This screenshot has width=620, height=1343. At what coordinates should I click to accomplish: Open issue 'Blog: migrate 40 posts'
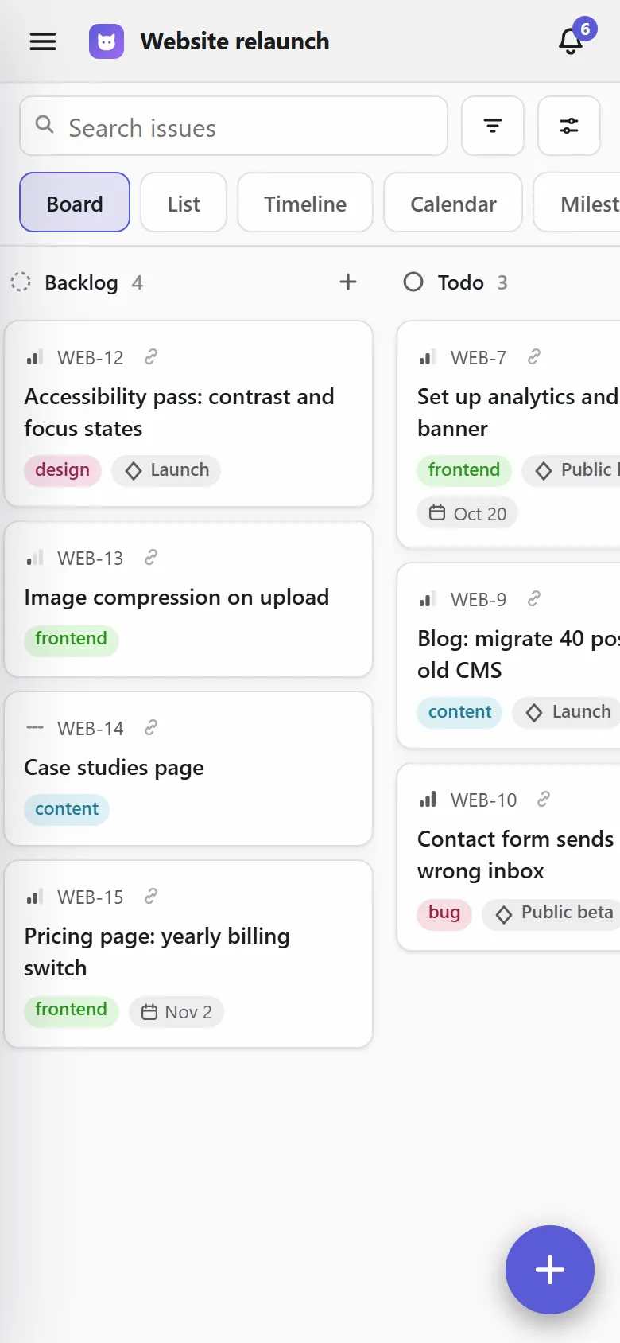[x=518, y=654]
